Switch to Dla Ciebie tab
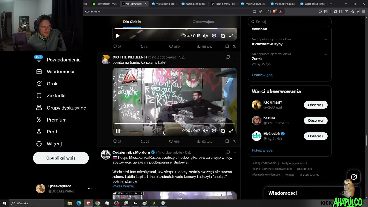Screen dimensions: 368x207 pyautogui.click(x=132, y=22)
